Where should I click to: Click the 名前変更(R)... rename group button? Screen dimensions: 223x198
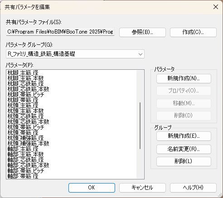click(x=184, y=149)
